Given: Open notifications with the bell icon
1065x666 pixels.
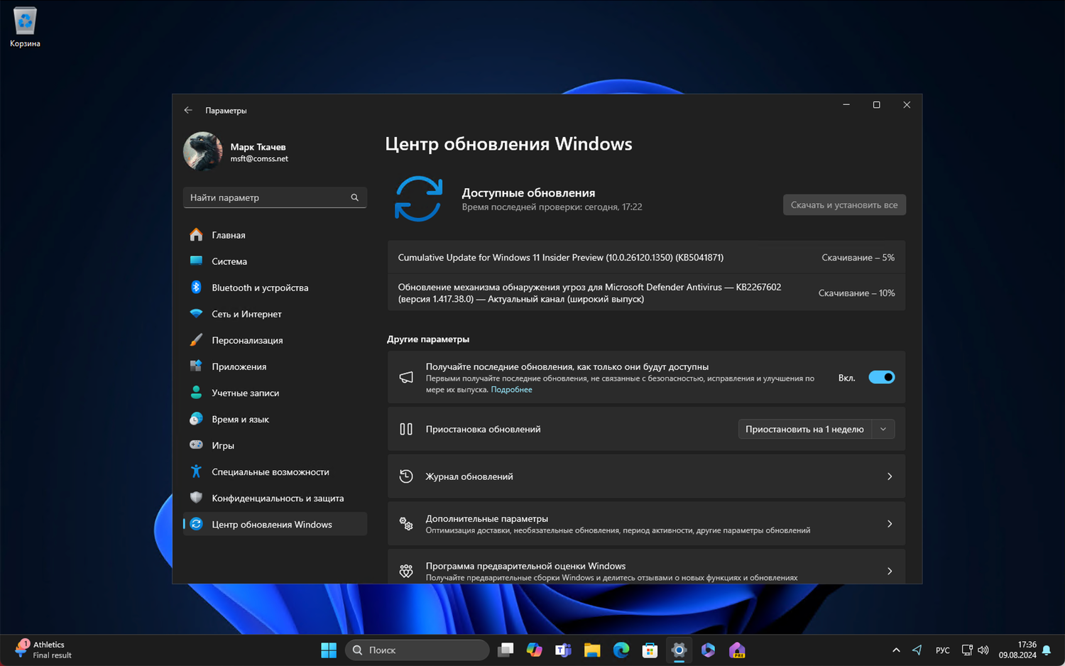Looking at the screenshot, I should point(1047,650).
